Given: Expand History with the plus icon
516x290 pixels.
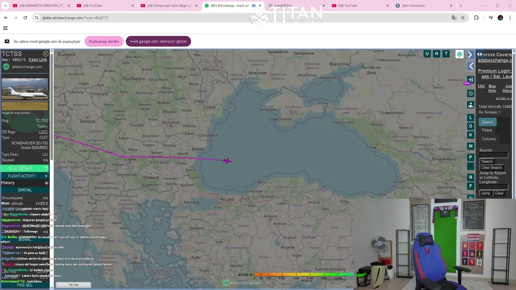Looking at the screenshot, I should click(x=46, y=183).
